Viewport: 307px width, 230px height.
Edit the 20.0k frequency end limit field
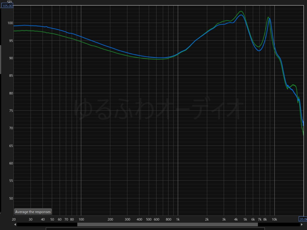coord(303,219)
